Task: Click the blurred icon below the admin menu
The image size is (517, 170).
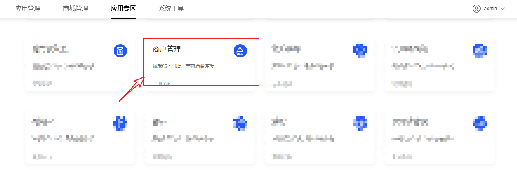Action: [x=480, y=50]
